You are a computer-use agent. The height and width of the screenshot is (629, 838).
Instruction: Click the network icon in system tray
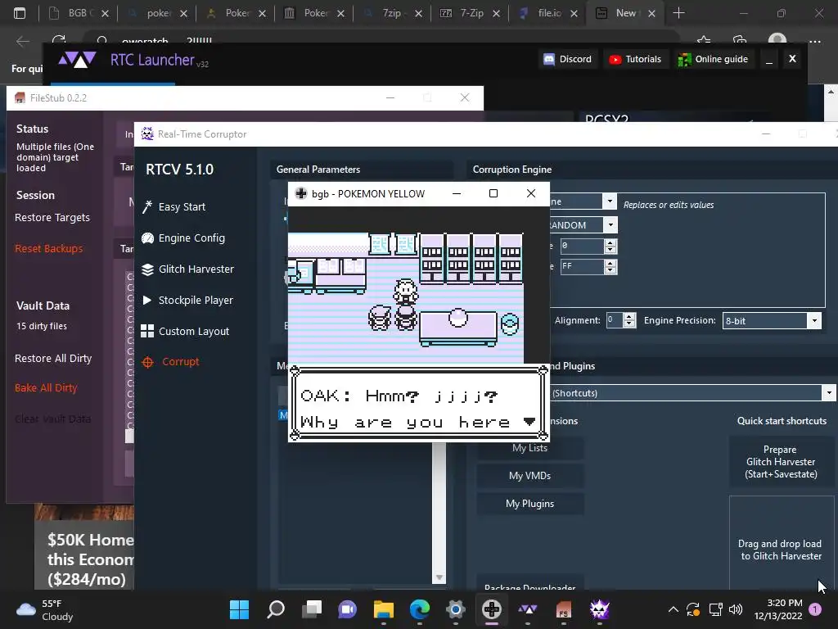(715, 609)
